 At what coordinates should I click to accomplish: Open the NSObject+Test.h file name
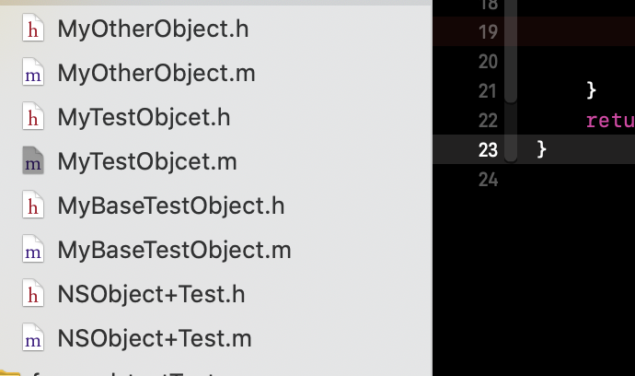click(x=151, y=294)
